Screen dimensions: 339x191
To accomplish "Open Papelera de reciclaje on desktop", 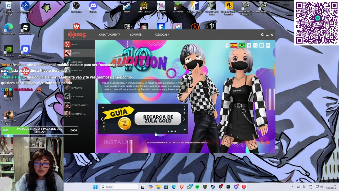I will coord(8,8).
